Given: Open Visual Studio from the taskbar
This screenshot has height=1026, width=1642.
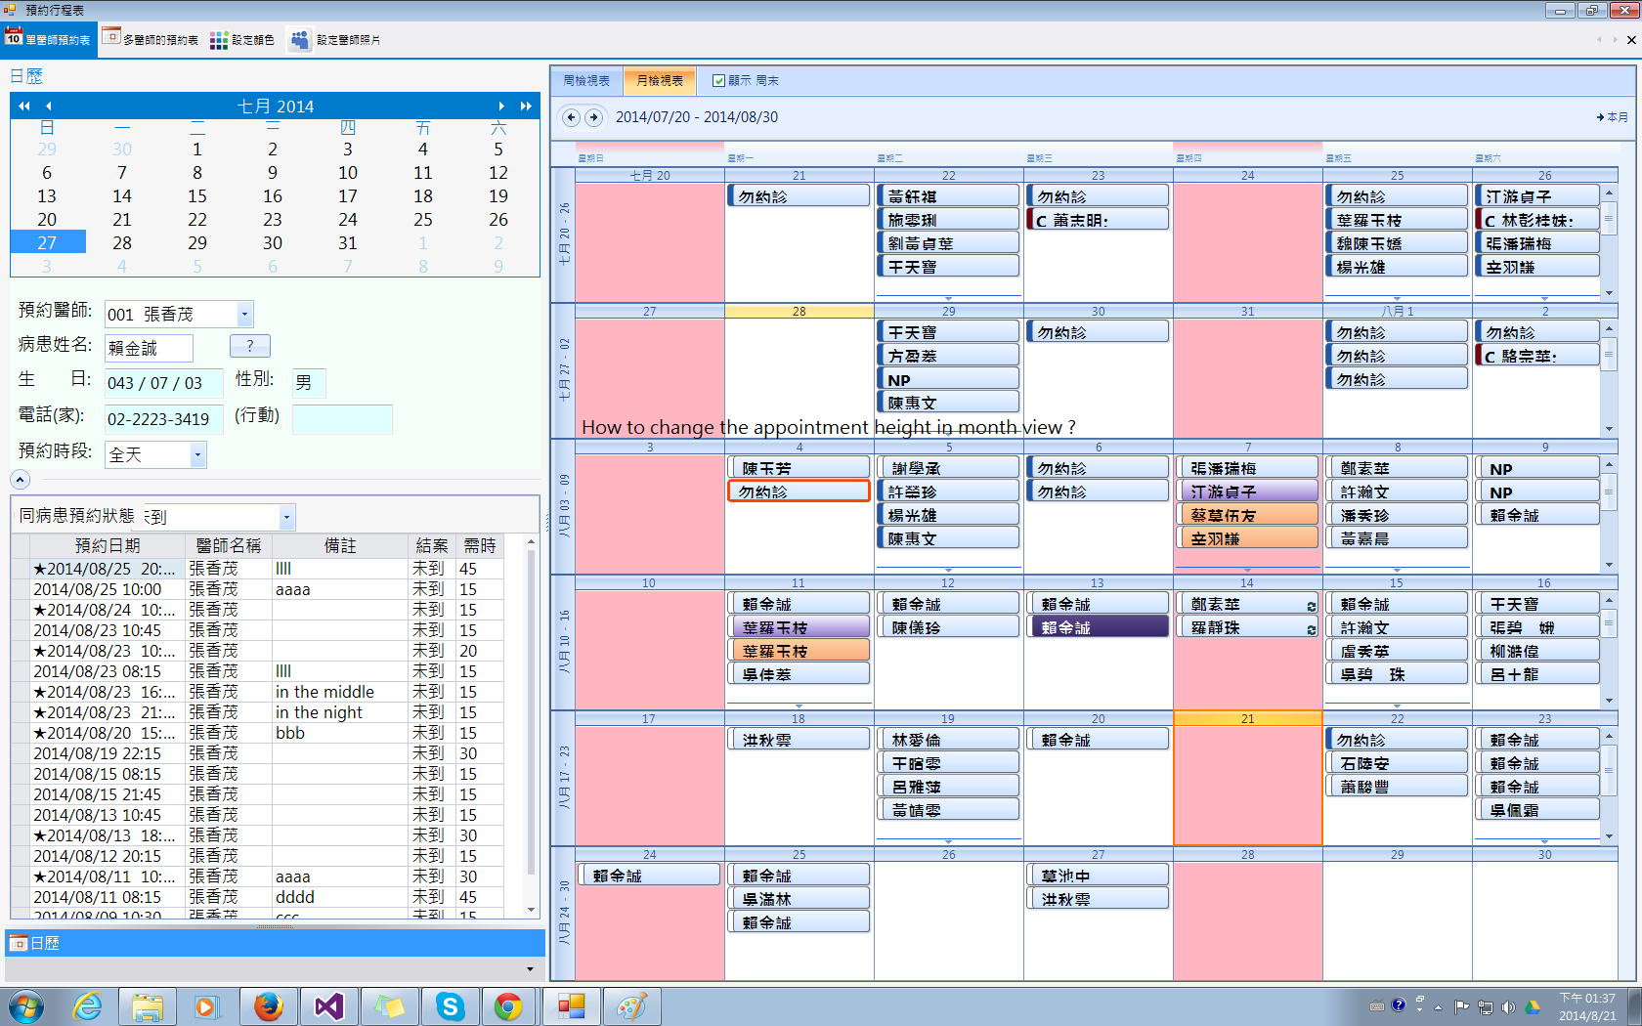Looking at the screenshot, I should pyautogui.click(x=329, y=1006).
